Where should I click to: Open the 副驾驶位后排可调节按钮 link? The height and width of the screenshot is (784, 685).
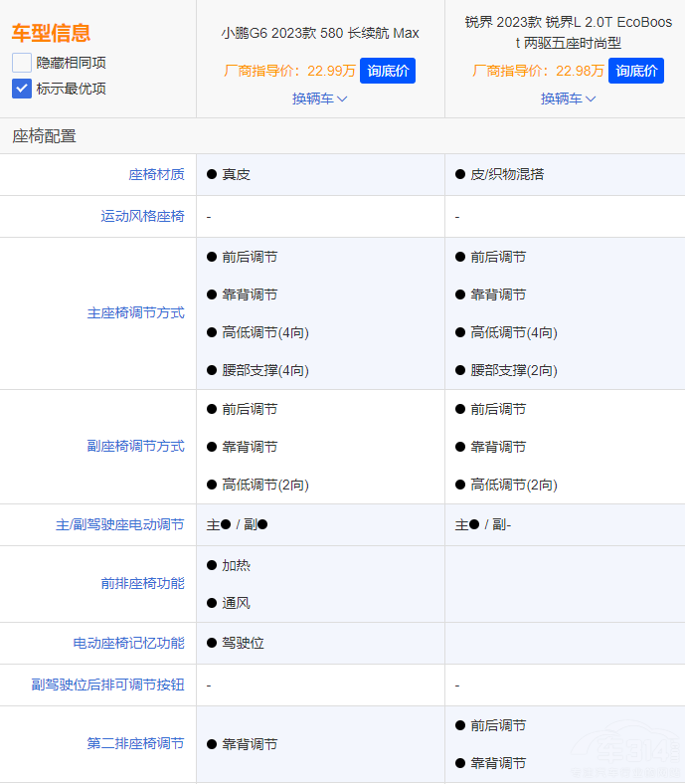[107, 685]
